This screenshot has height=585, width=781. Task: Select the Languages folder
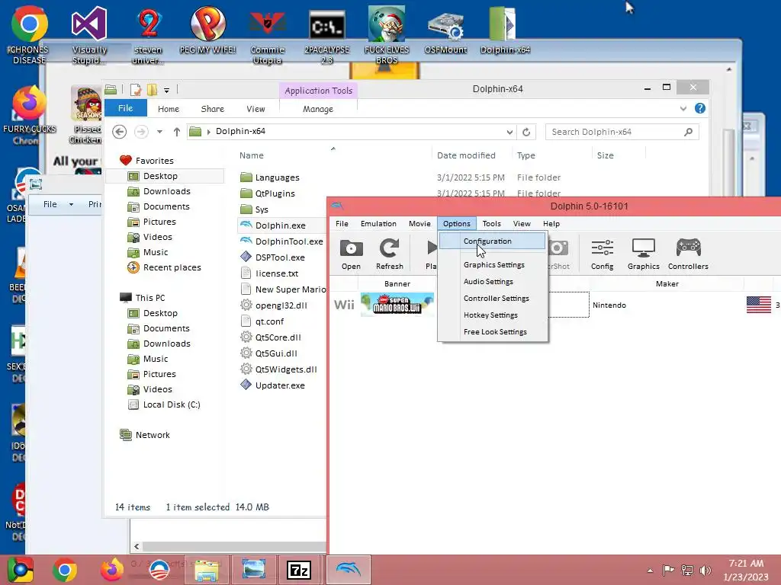point(277,177)
